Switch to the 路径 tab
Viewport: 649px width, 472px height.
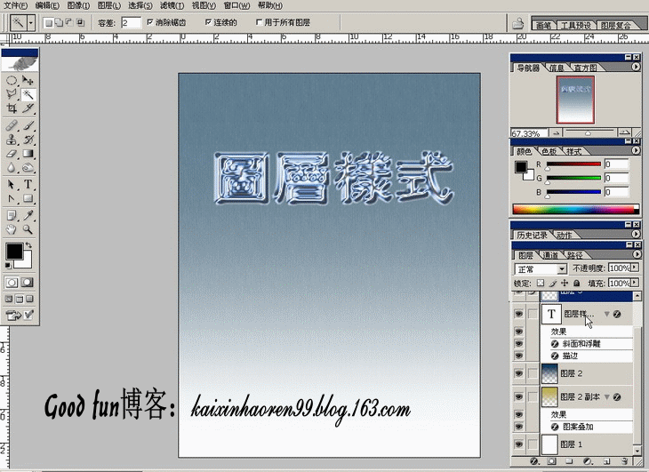575,255
